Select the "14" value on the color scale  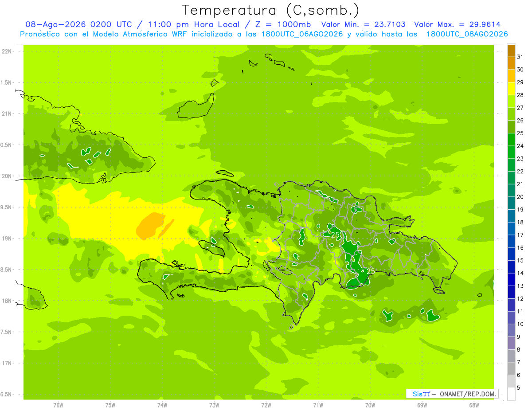520,273
